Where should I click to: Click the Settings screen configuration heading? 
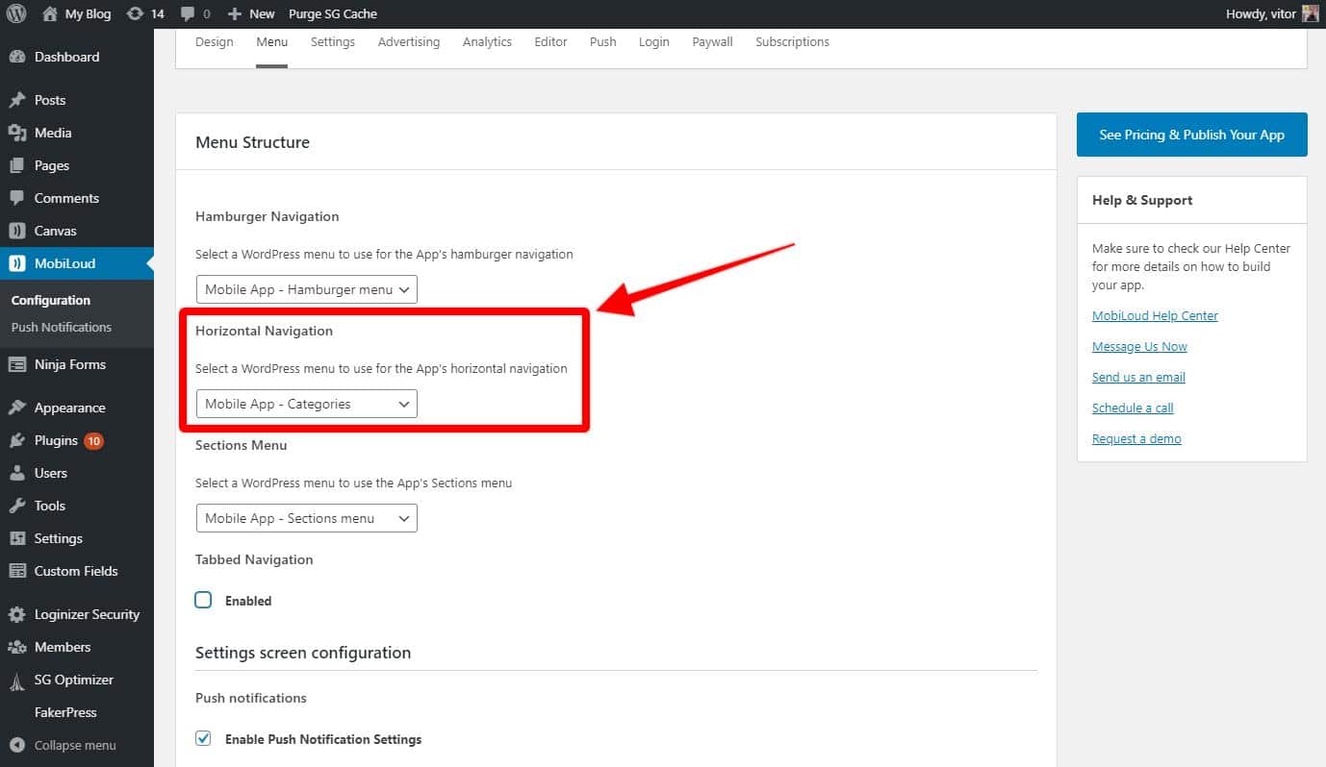(x=303, y=653)
